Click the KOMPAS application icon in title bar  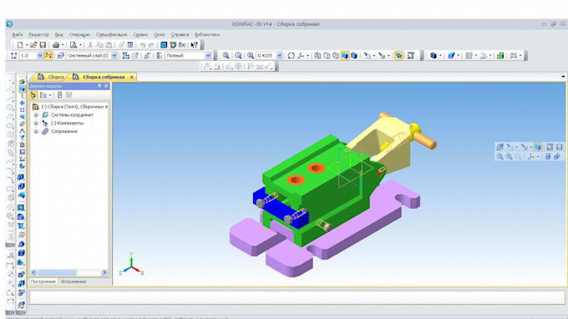pos(9,24)
